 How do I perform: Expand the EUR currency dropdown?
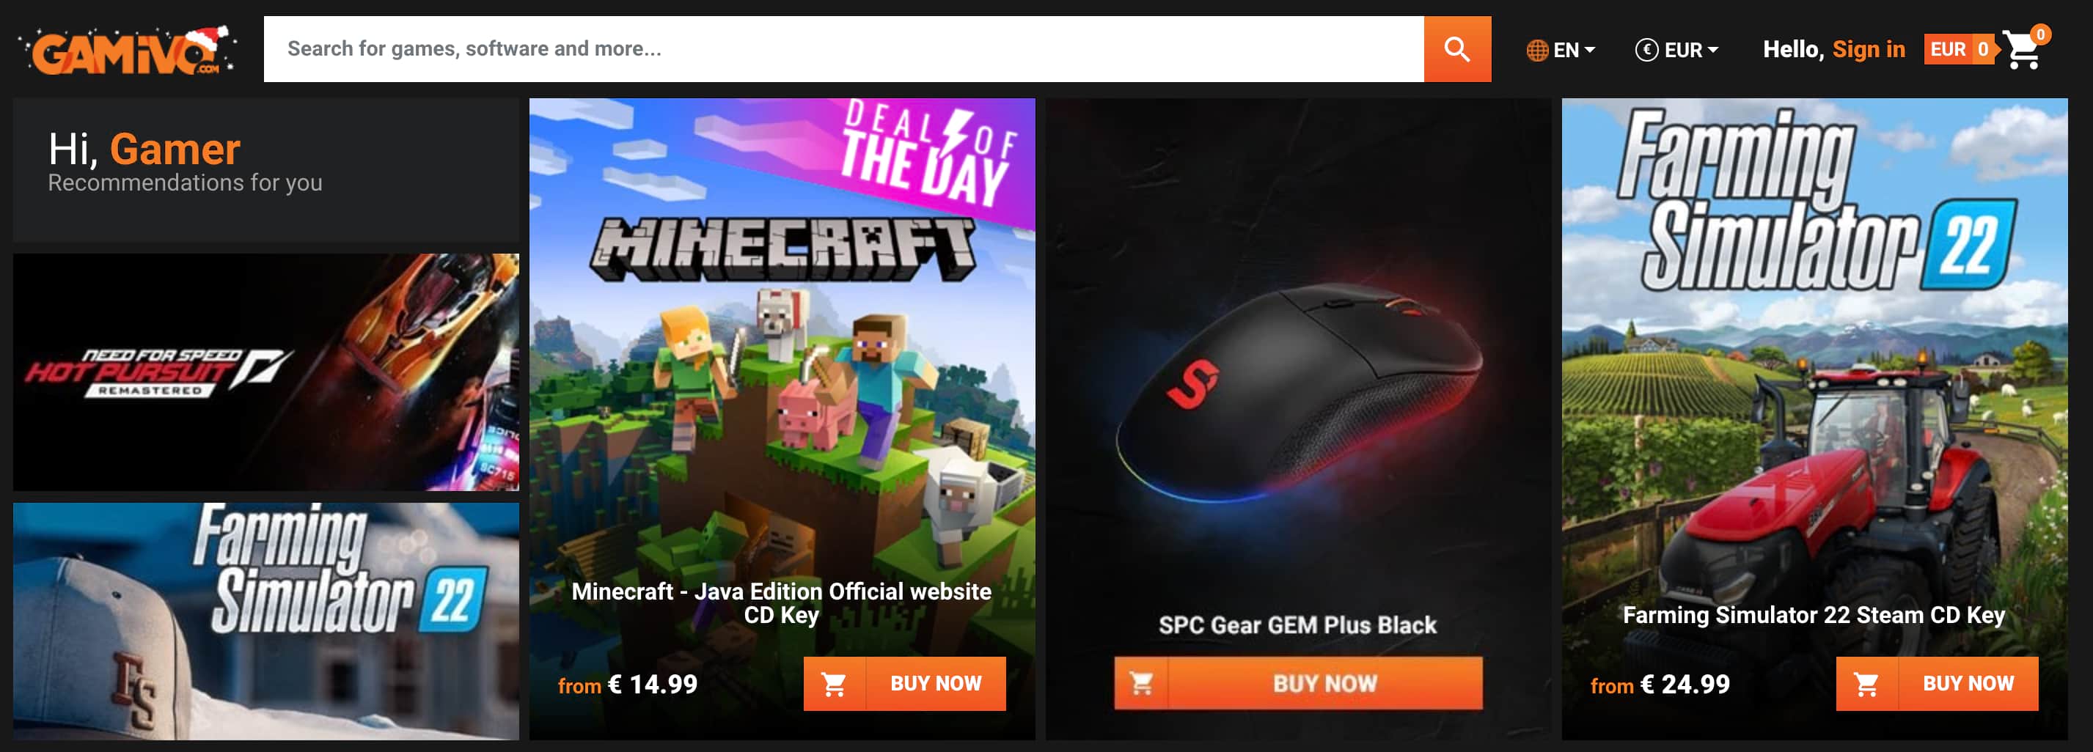(1676, 51)
